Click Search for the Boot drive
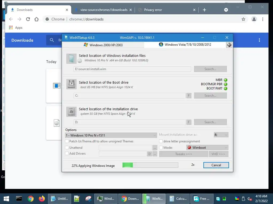 (x=210, y=96)
